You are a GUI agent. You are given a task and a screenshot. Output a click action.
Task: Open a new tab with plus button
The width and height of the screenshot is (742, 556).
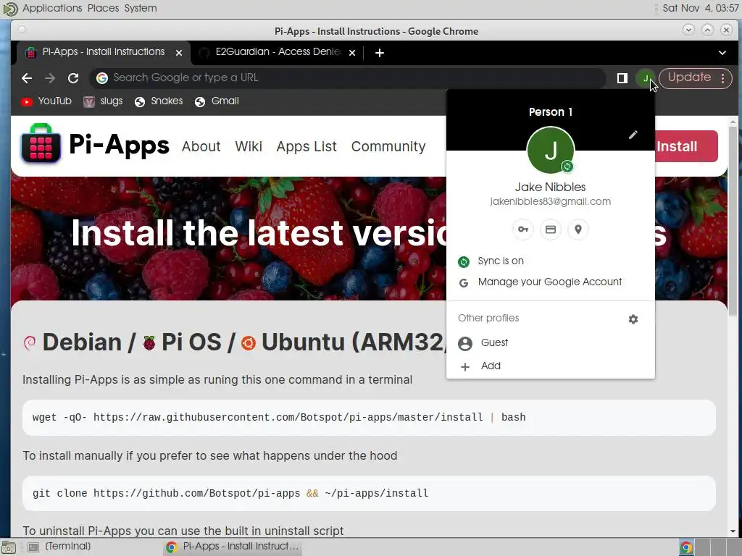click(380, 53)
